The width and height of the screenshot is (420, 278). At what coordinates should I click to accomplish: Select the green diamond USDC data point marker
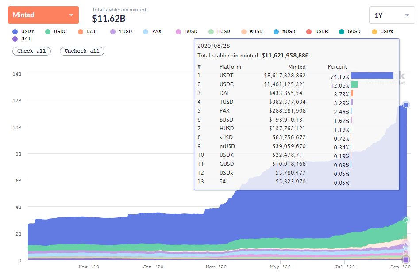(406, 220)
